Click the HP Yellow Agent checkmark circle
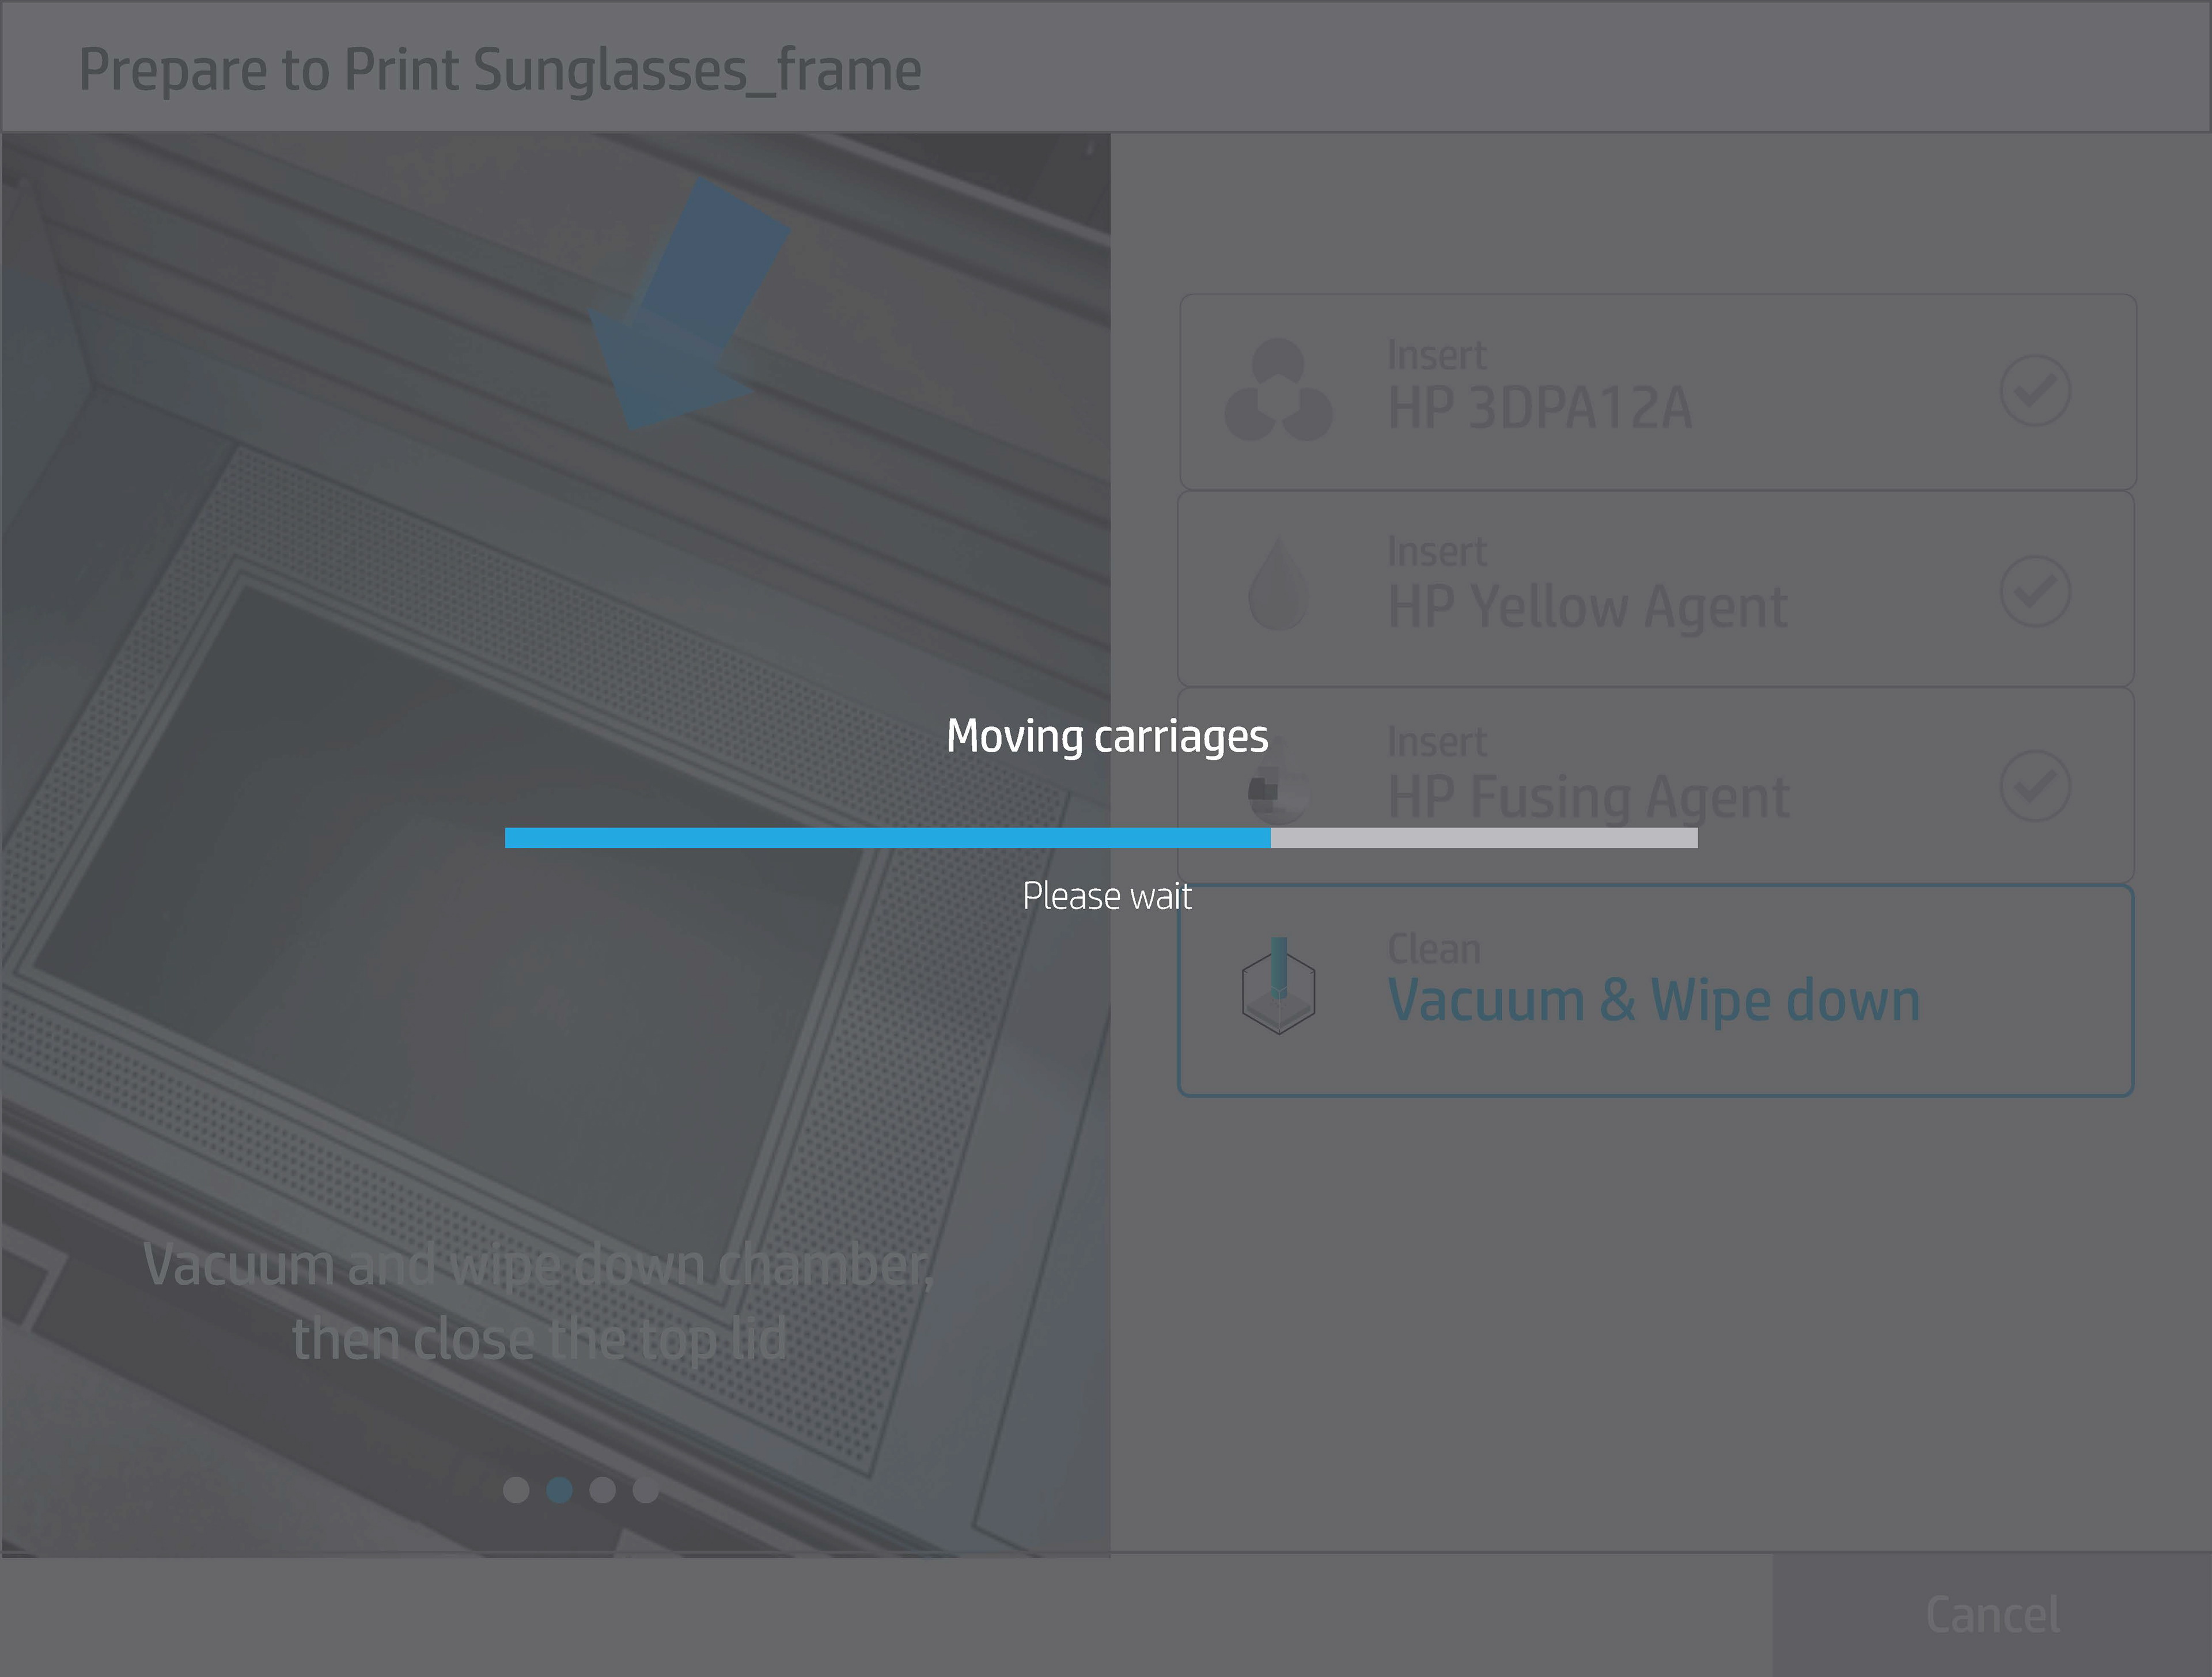This screenshot has width=2212, height=1677. (x=2035, y=591)
